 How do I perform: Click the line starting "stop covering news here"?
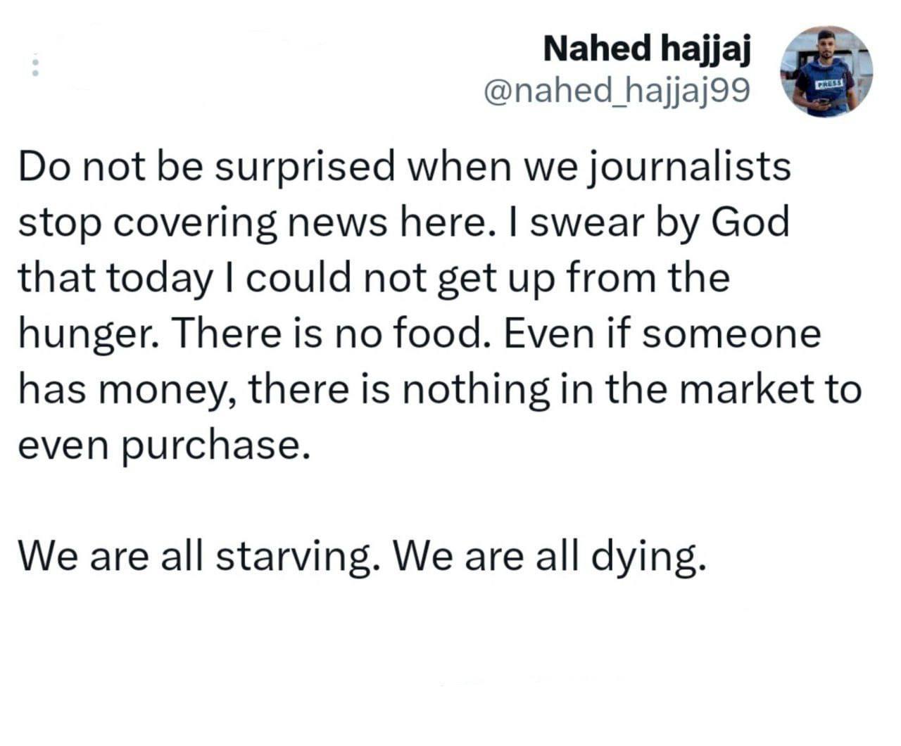click(403, 222)
